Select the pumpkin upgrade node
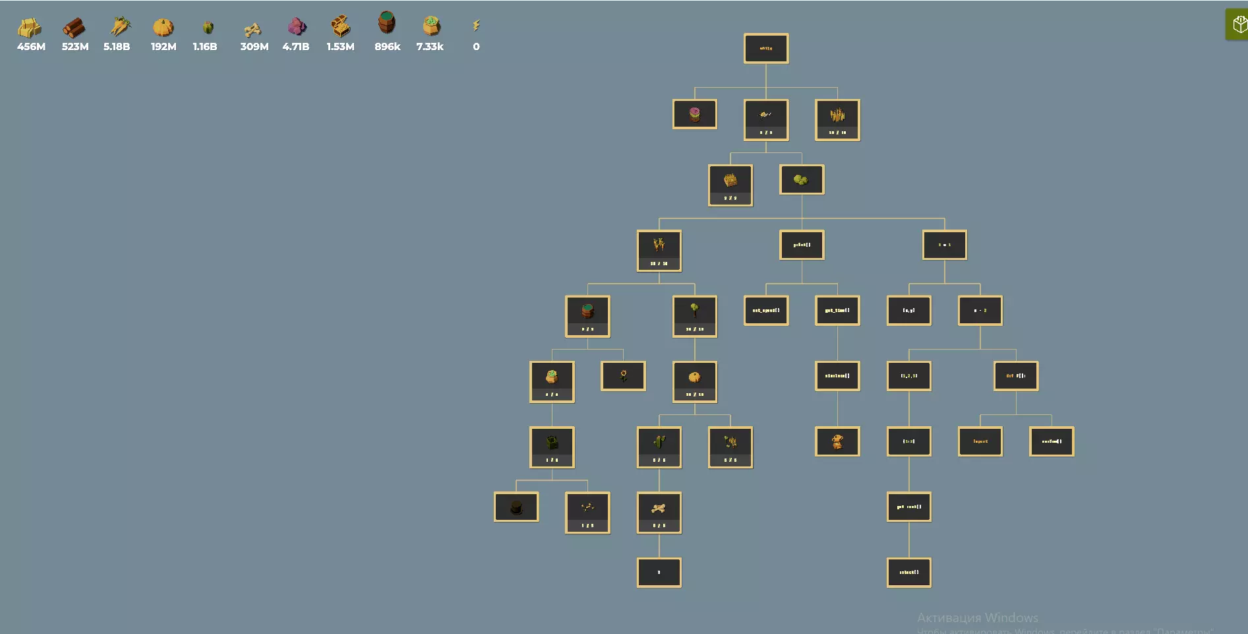This screenshot has width=1248, height=634. pyautogui.click(x=695, y=381)
